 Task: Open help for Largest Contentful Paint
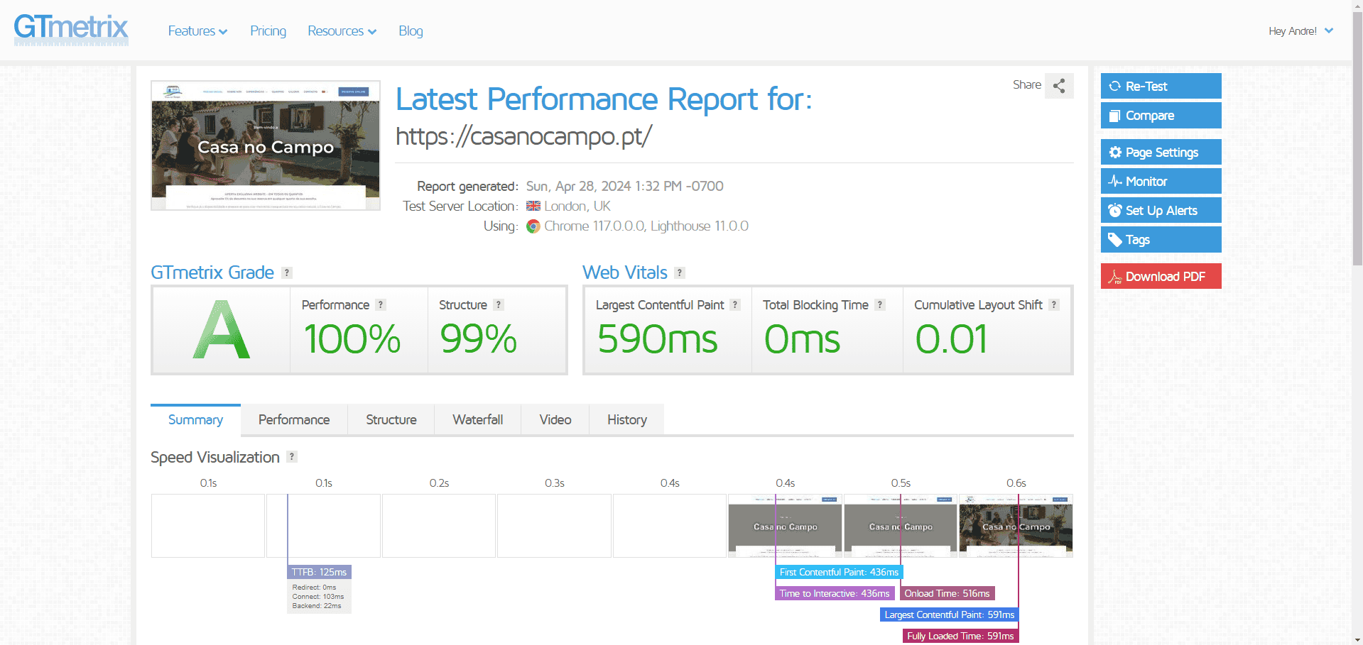click(735, 305)
